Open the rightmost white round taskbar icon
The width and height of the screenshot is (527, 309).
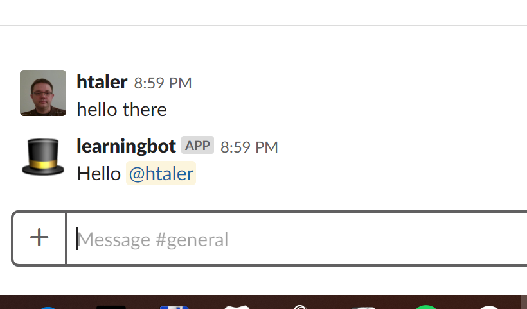click(489, 307)
